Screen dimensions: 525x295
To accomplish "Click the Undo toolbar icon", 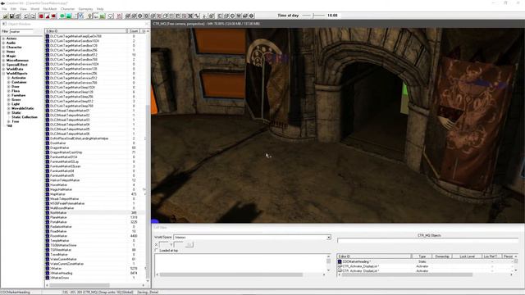I will pyautogui.click(x=26, y=16).
